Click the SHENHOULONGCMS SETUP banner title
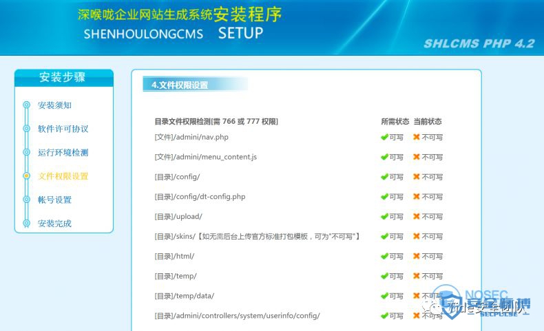544x331 pixels. point(174,33)
